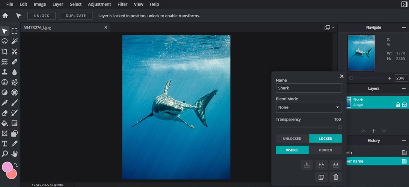This screenshot has width=409, height=187.
Task: Select the Lasso selection tool
Action: (x=5, y=41)
